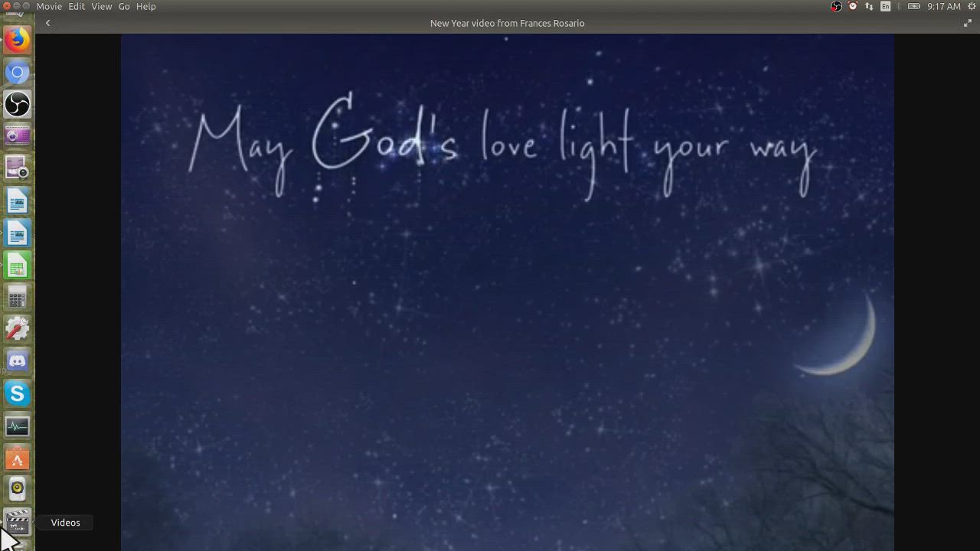Open Ubuntu Software center from the dock

(x=17, y=459)
